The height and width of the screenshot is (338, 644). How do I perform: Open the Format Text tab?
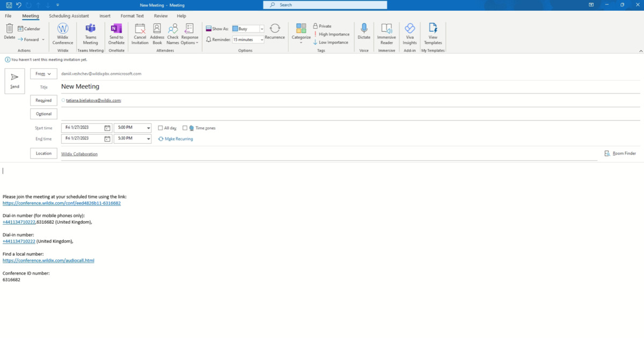132,16
